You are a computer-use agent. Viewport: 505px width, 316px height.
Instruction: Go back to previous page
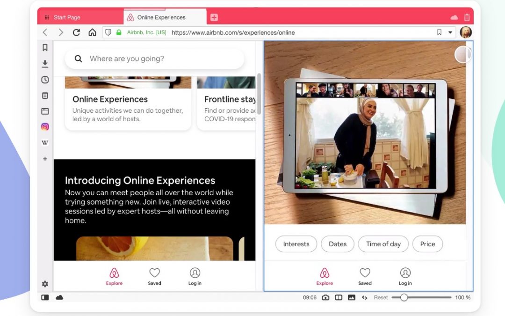(x=45, y=32)
